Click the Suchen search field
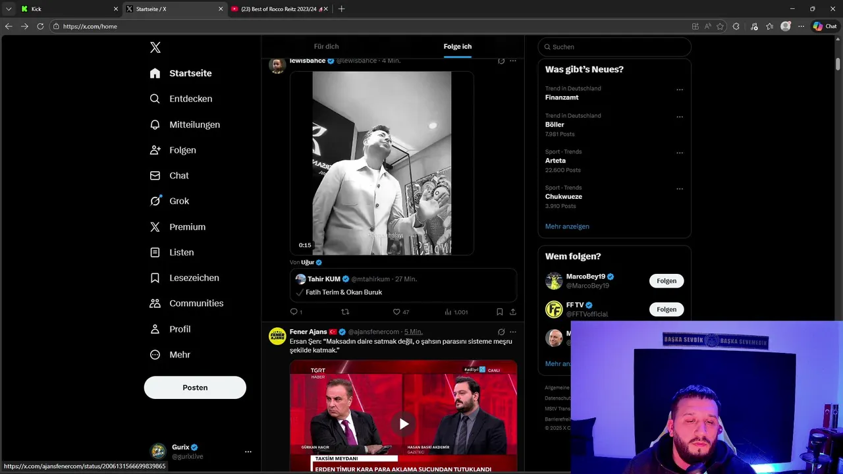The width and height of the screenshot is (843, 474). [614, 47]
